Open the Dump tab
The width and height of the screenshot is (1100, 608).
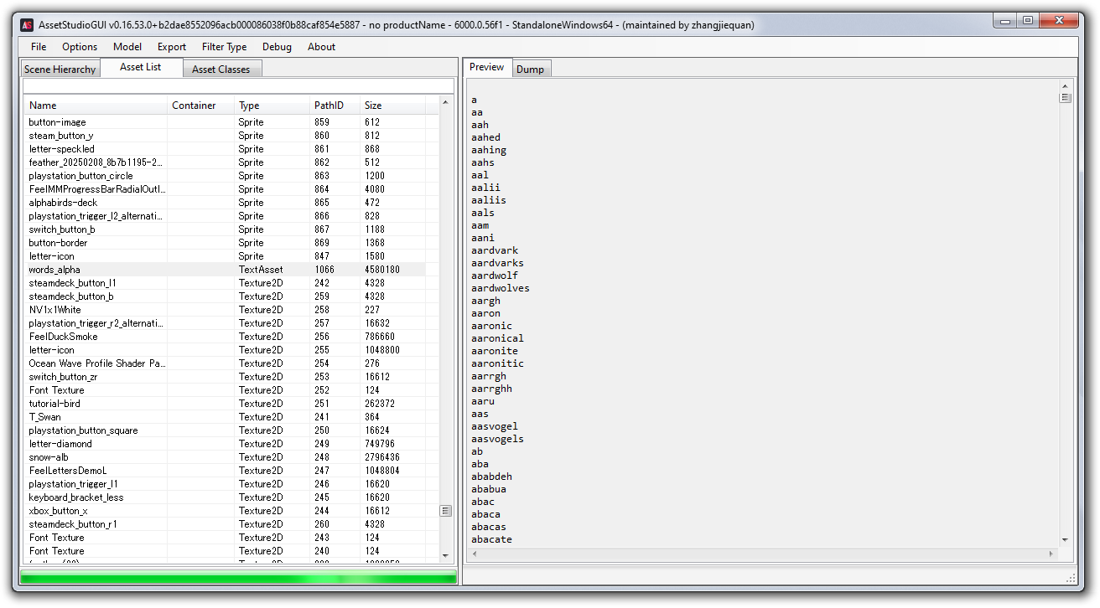click(530, 70)
